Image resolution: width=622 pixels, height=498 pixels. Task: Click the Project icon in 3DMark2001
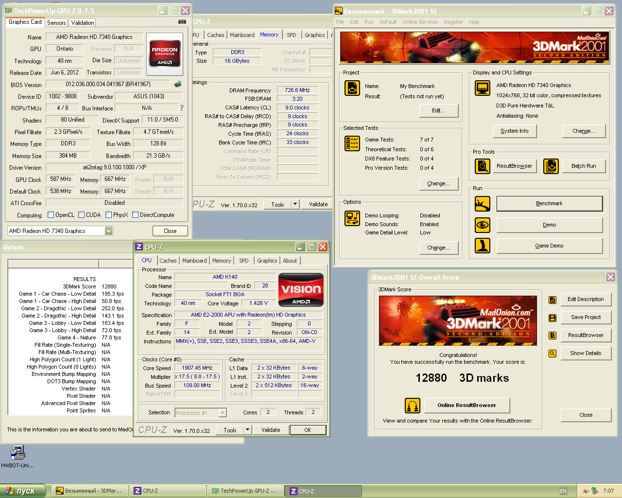pyautogui.click(x=352, y=88)
